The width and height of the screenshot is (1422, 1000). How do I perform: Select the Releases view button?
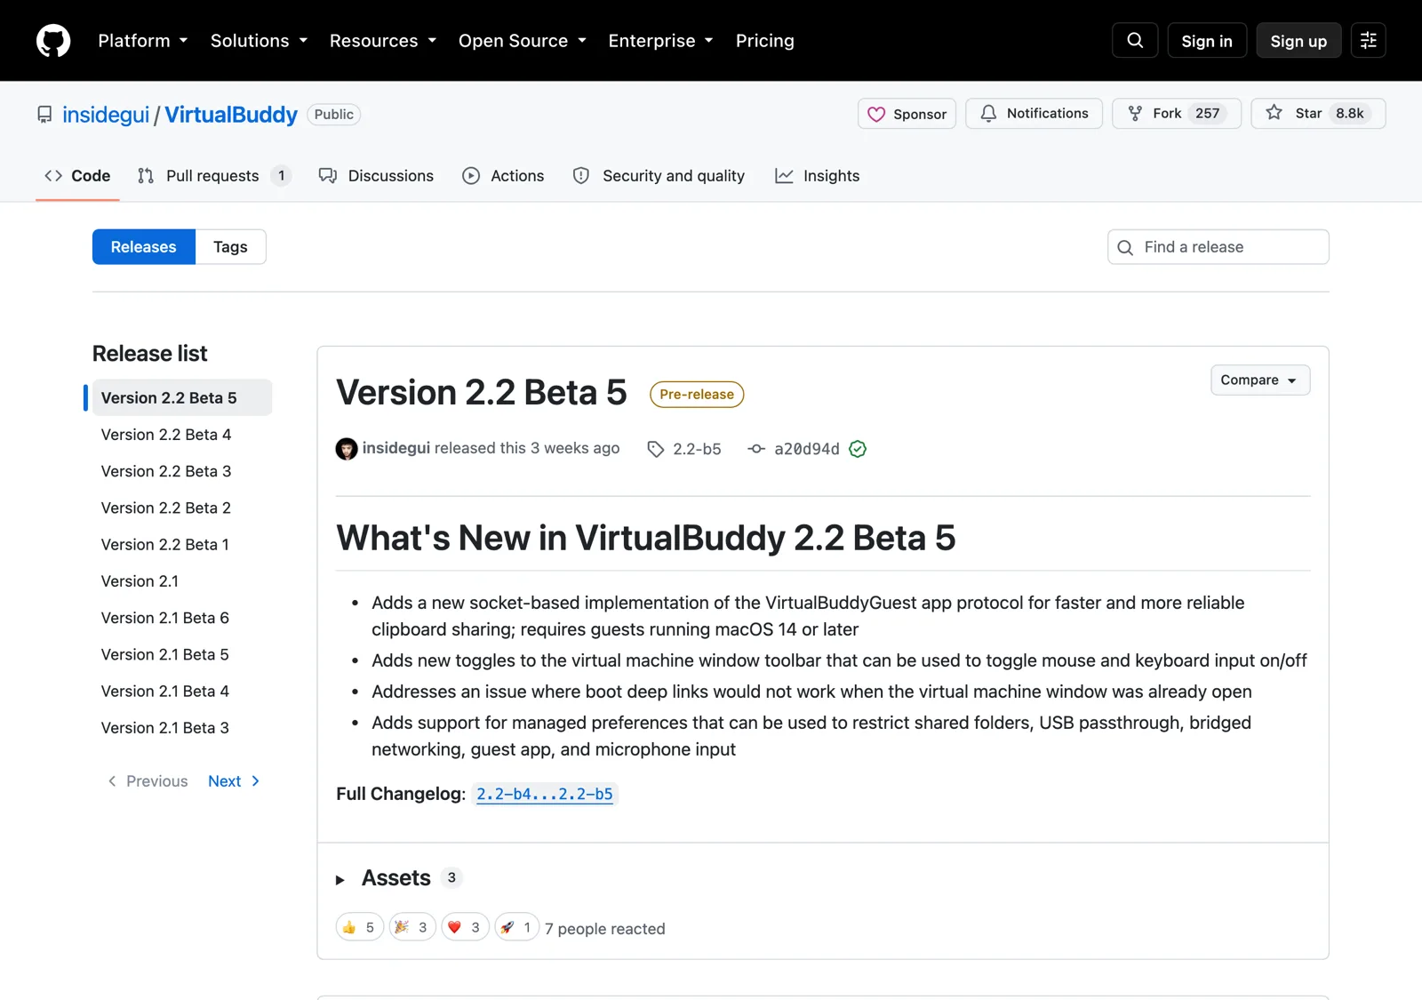(144, 247)
